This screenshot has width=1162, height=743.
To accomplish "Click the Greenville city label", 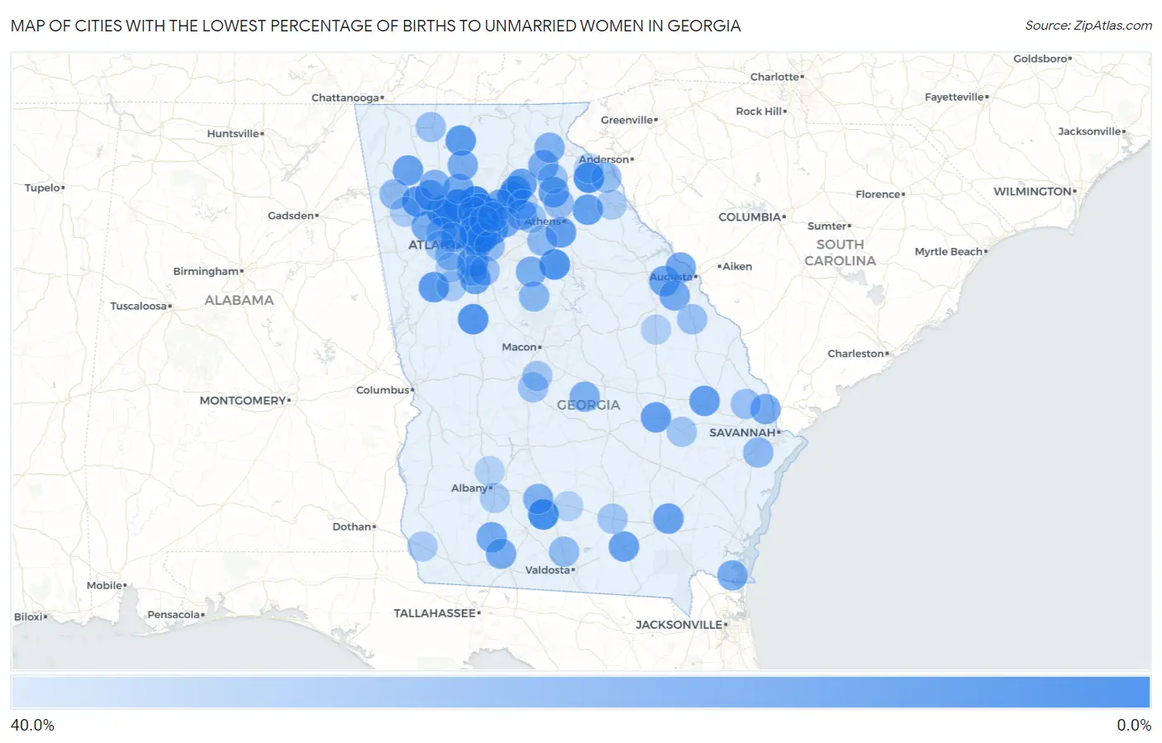I will [626, 120].
